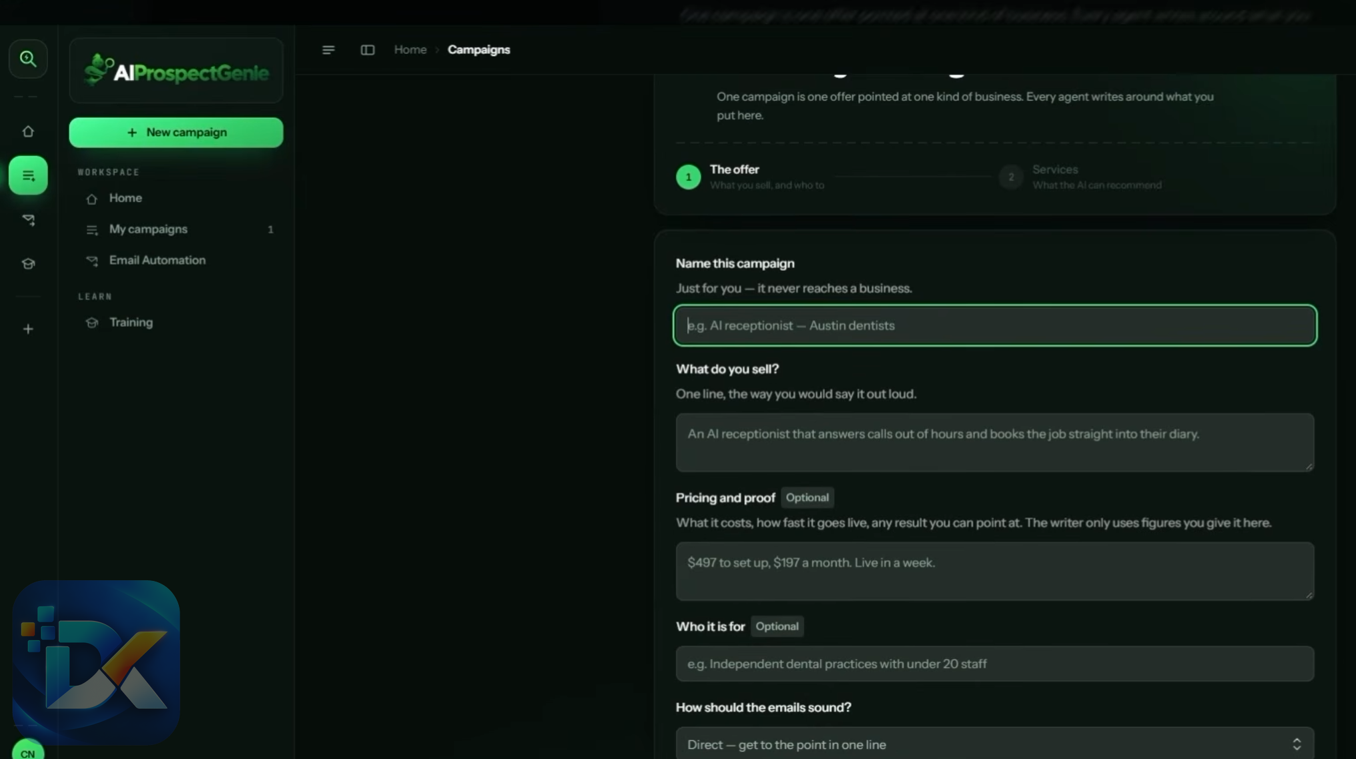Viewport: 1356px width, 759px height.
Task: Open Email Automation in sidebar
Action: click(x=176, y=260)
